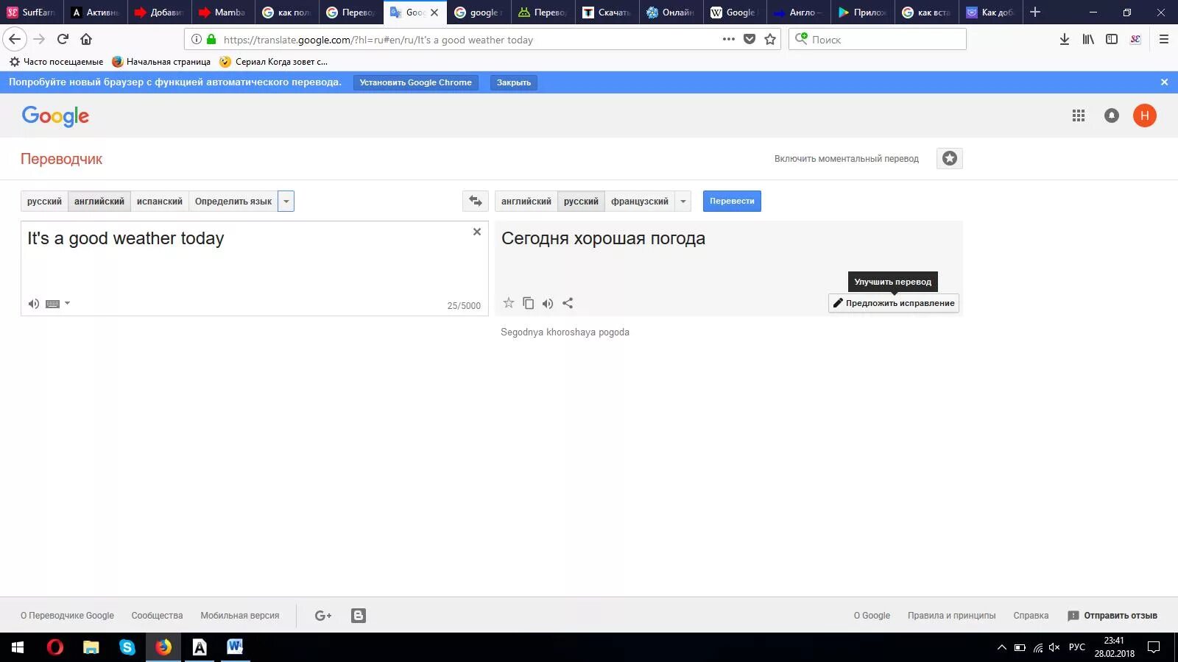Toggle Firefox sidebar icon
1178x662 pixels.
coord(1112,40)
